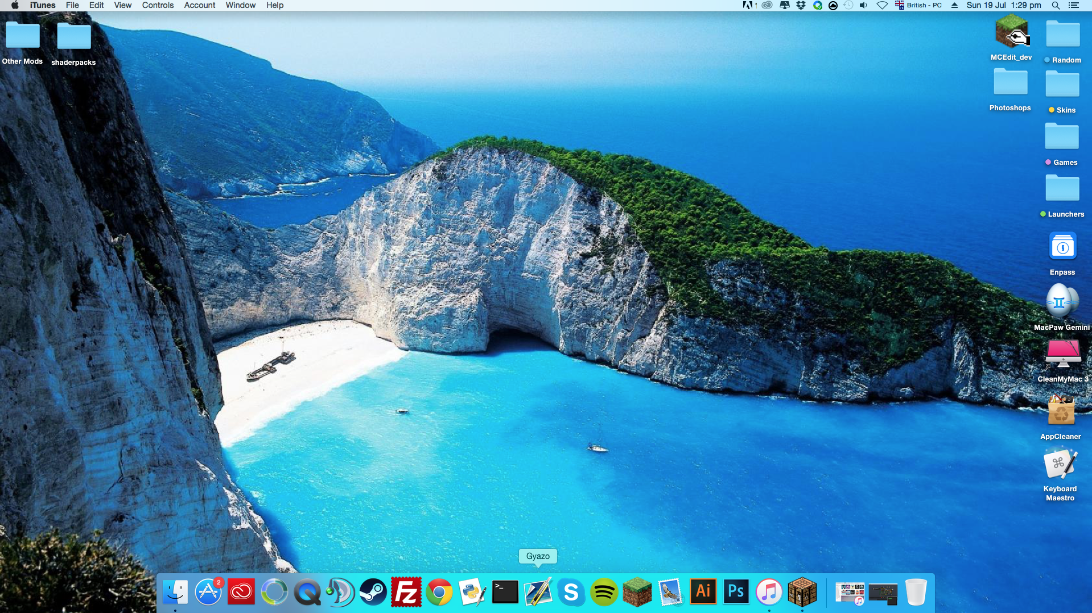The height and width of the screenshot is (613, 1092).
Task: Open the Account menu
Action: coord(199,5)
